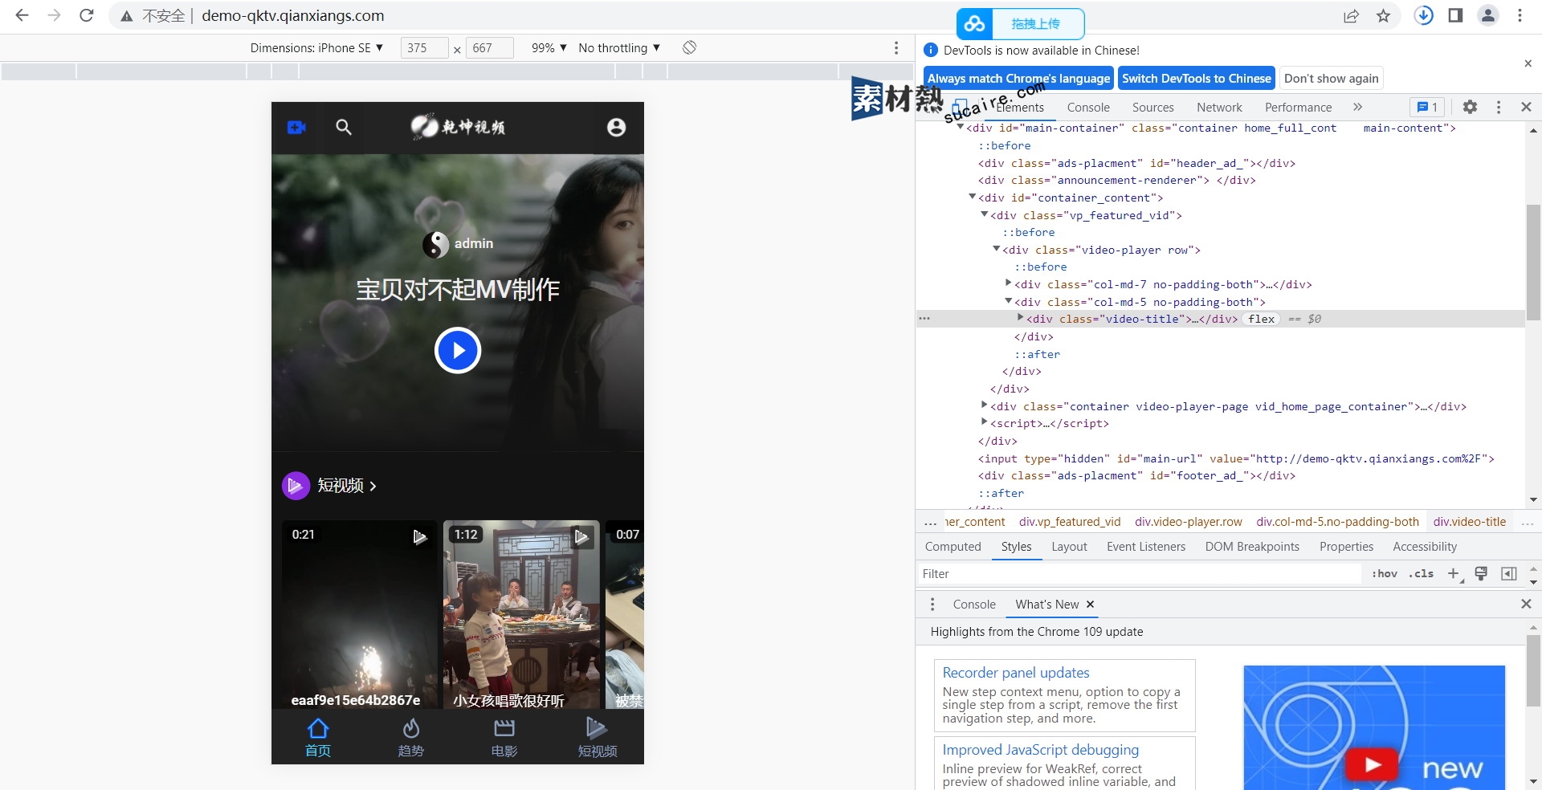Switch to the Sources tab

tap(1153, 107)
